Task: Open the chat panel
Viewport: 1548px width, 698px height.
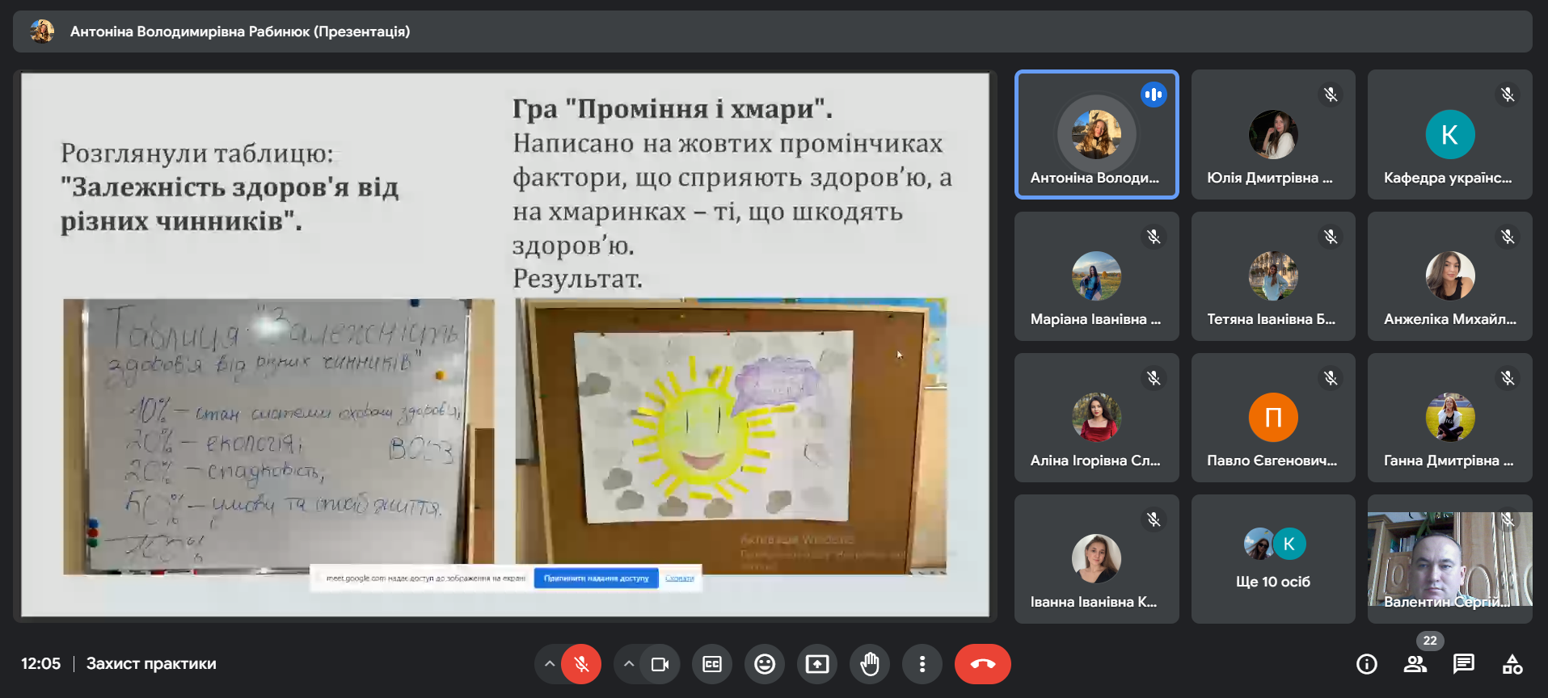Action: [1464, 664]
